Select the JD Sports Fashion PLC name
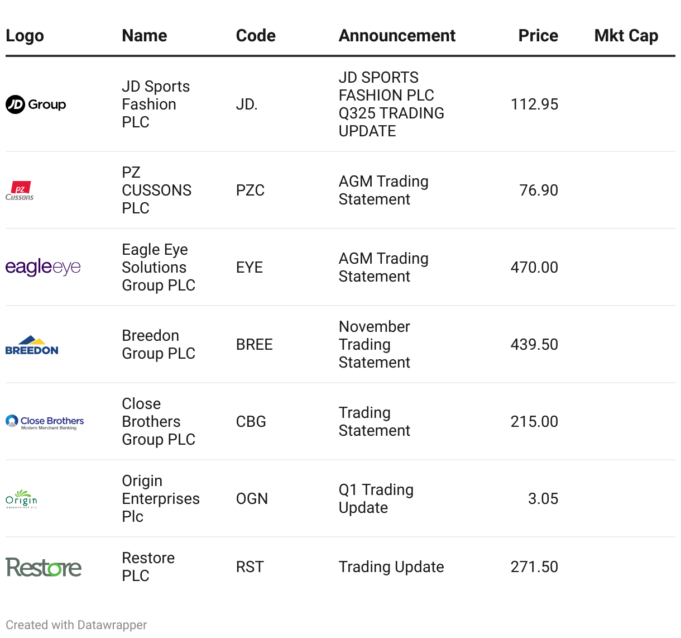The image size is (681, 638). 156,104
